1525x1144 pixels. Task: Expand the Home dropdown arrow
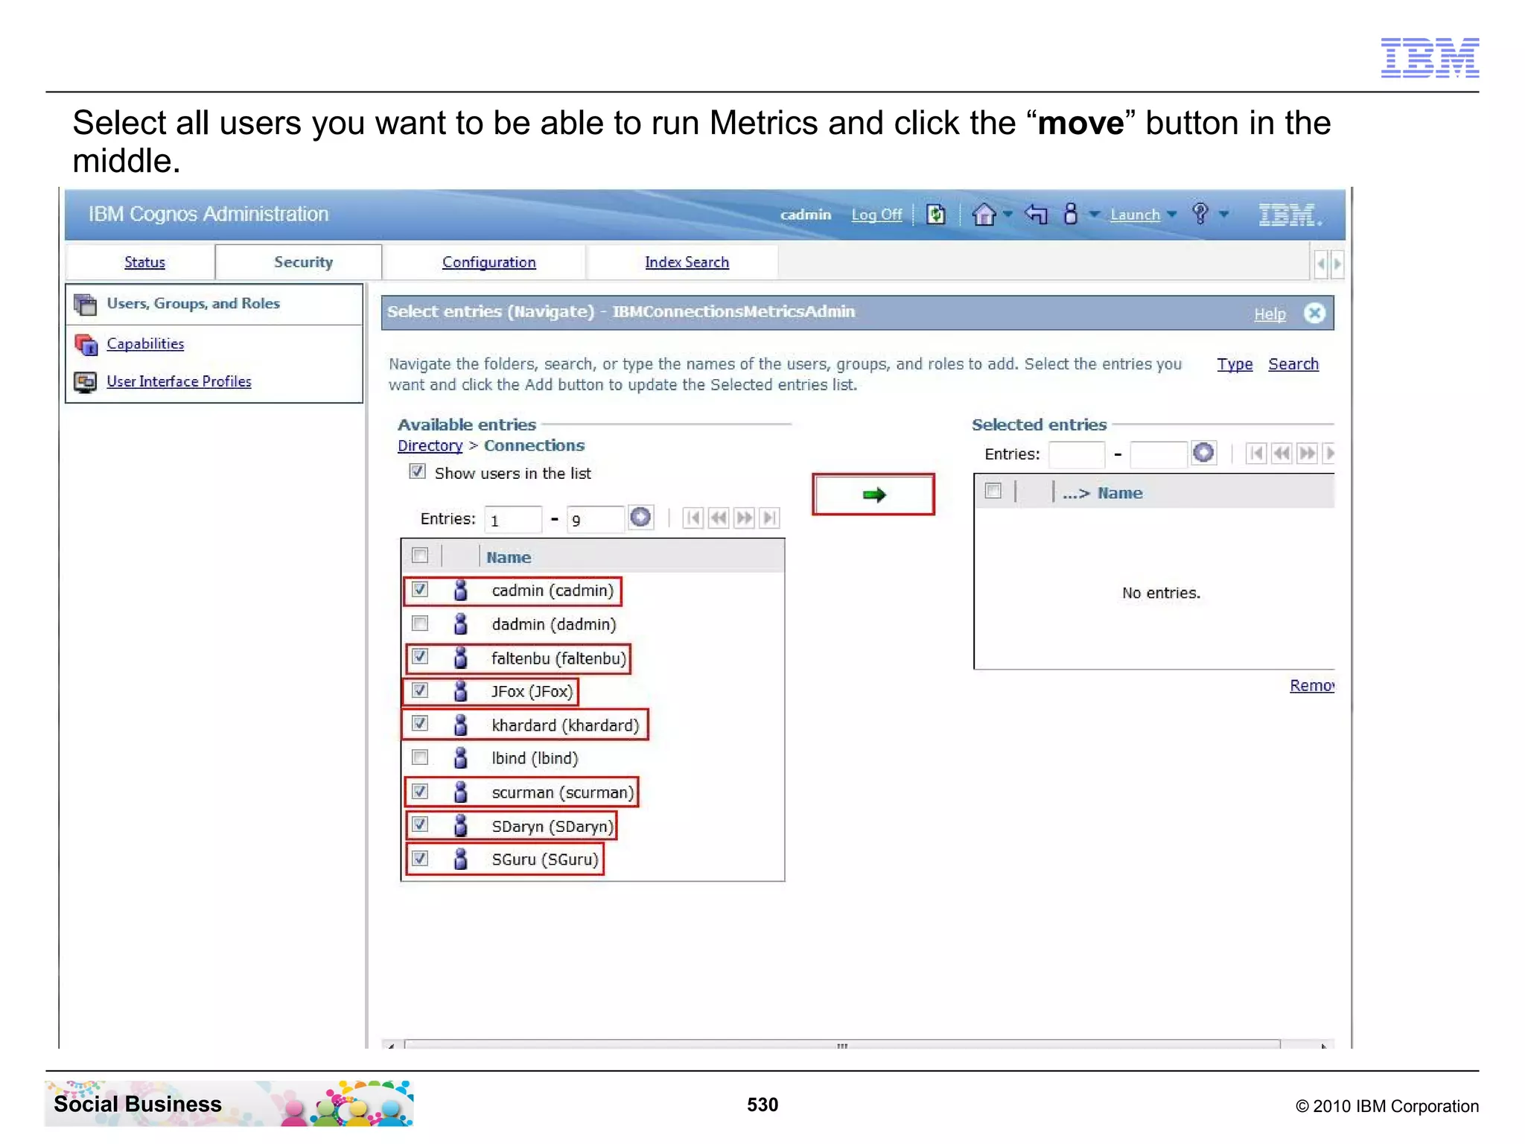click(x=1007, y=214)
